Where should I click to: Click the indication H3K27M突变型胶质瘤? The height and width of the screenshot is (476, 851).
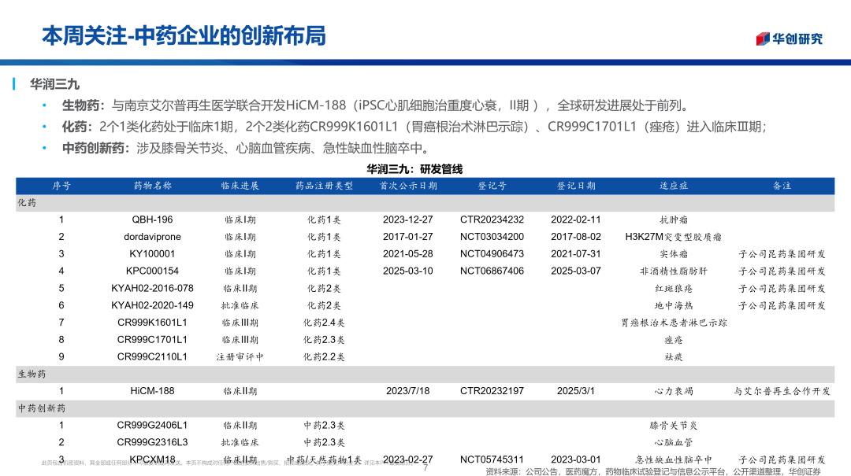[x=674, y=237]
